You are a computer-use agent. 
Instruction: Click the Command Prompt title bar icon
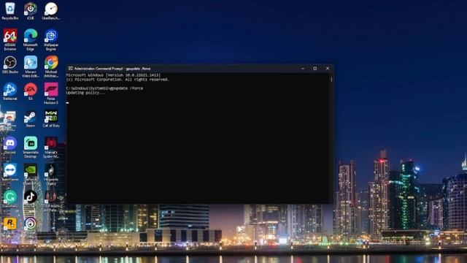[x=70, y=69]
